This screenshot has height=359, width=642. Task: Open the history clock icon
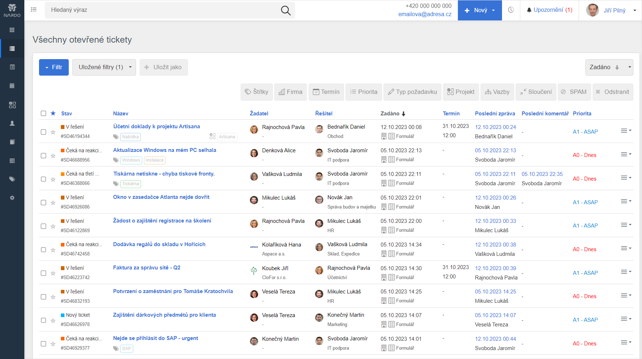pos(511,10)
